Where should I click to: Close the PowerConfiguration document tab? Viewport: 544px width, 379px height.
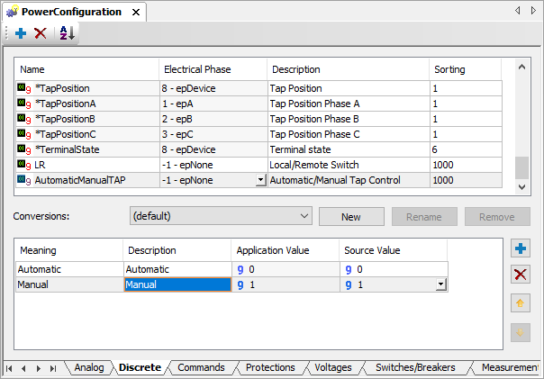[136, 12]
